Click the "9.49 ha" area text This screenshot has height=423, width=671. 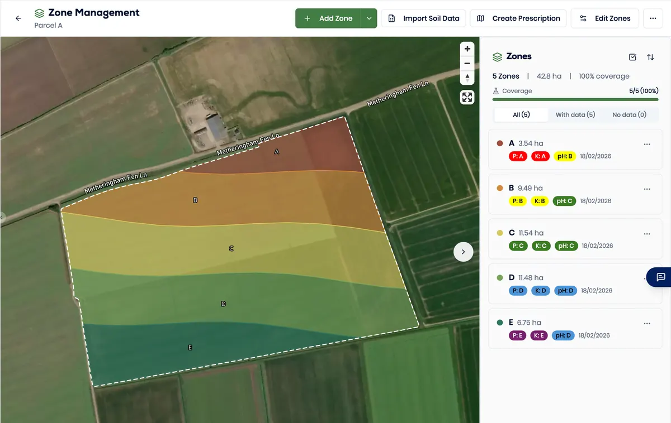pyautogui.click(x=530, y=188)
